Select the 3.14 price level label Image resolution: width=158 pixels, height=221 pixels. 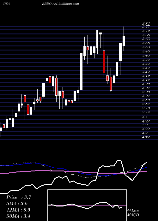pos(146,80)
